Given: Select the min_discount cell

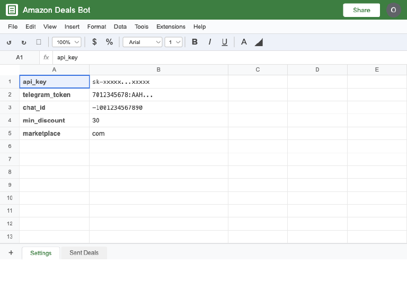Looking at the screenshot, I should (55, 120).
